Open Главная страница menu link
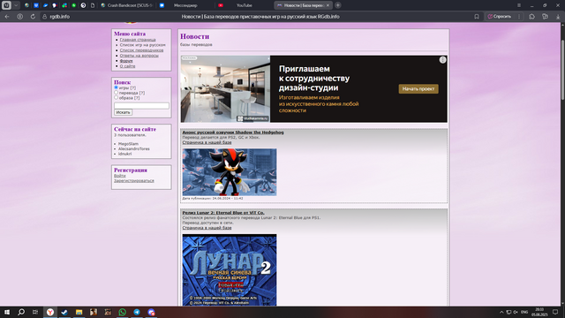 (x=138, y=40)
